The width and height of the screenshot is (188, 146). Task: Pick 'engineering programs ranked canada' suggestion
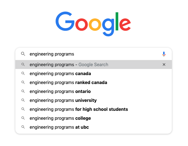pos(93,82)
